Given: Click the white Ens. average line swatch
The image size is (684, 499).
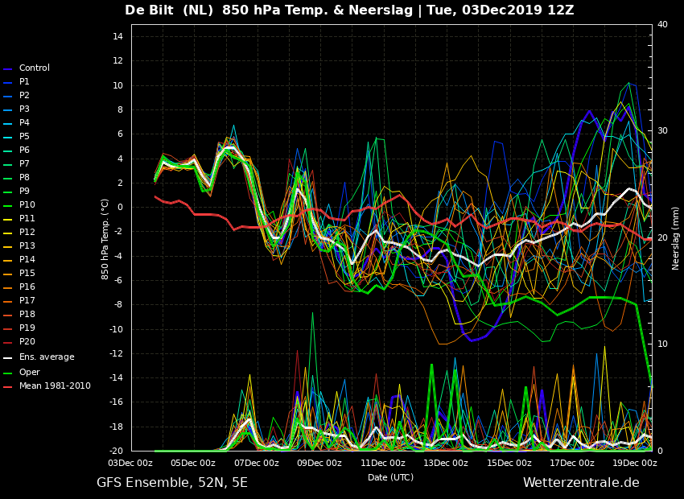Looking at the screenshot, I should (8, 358).
